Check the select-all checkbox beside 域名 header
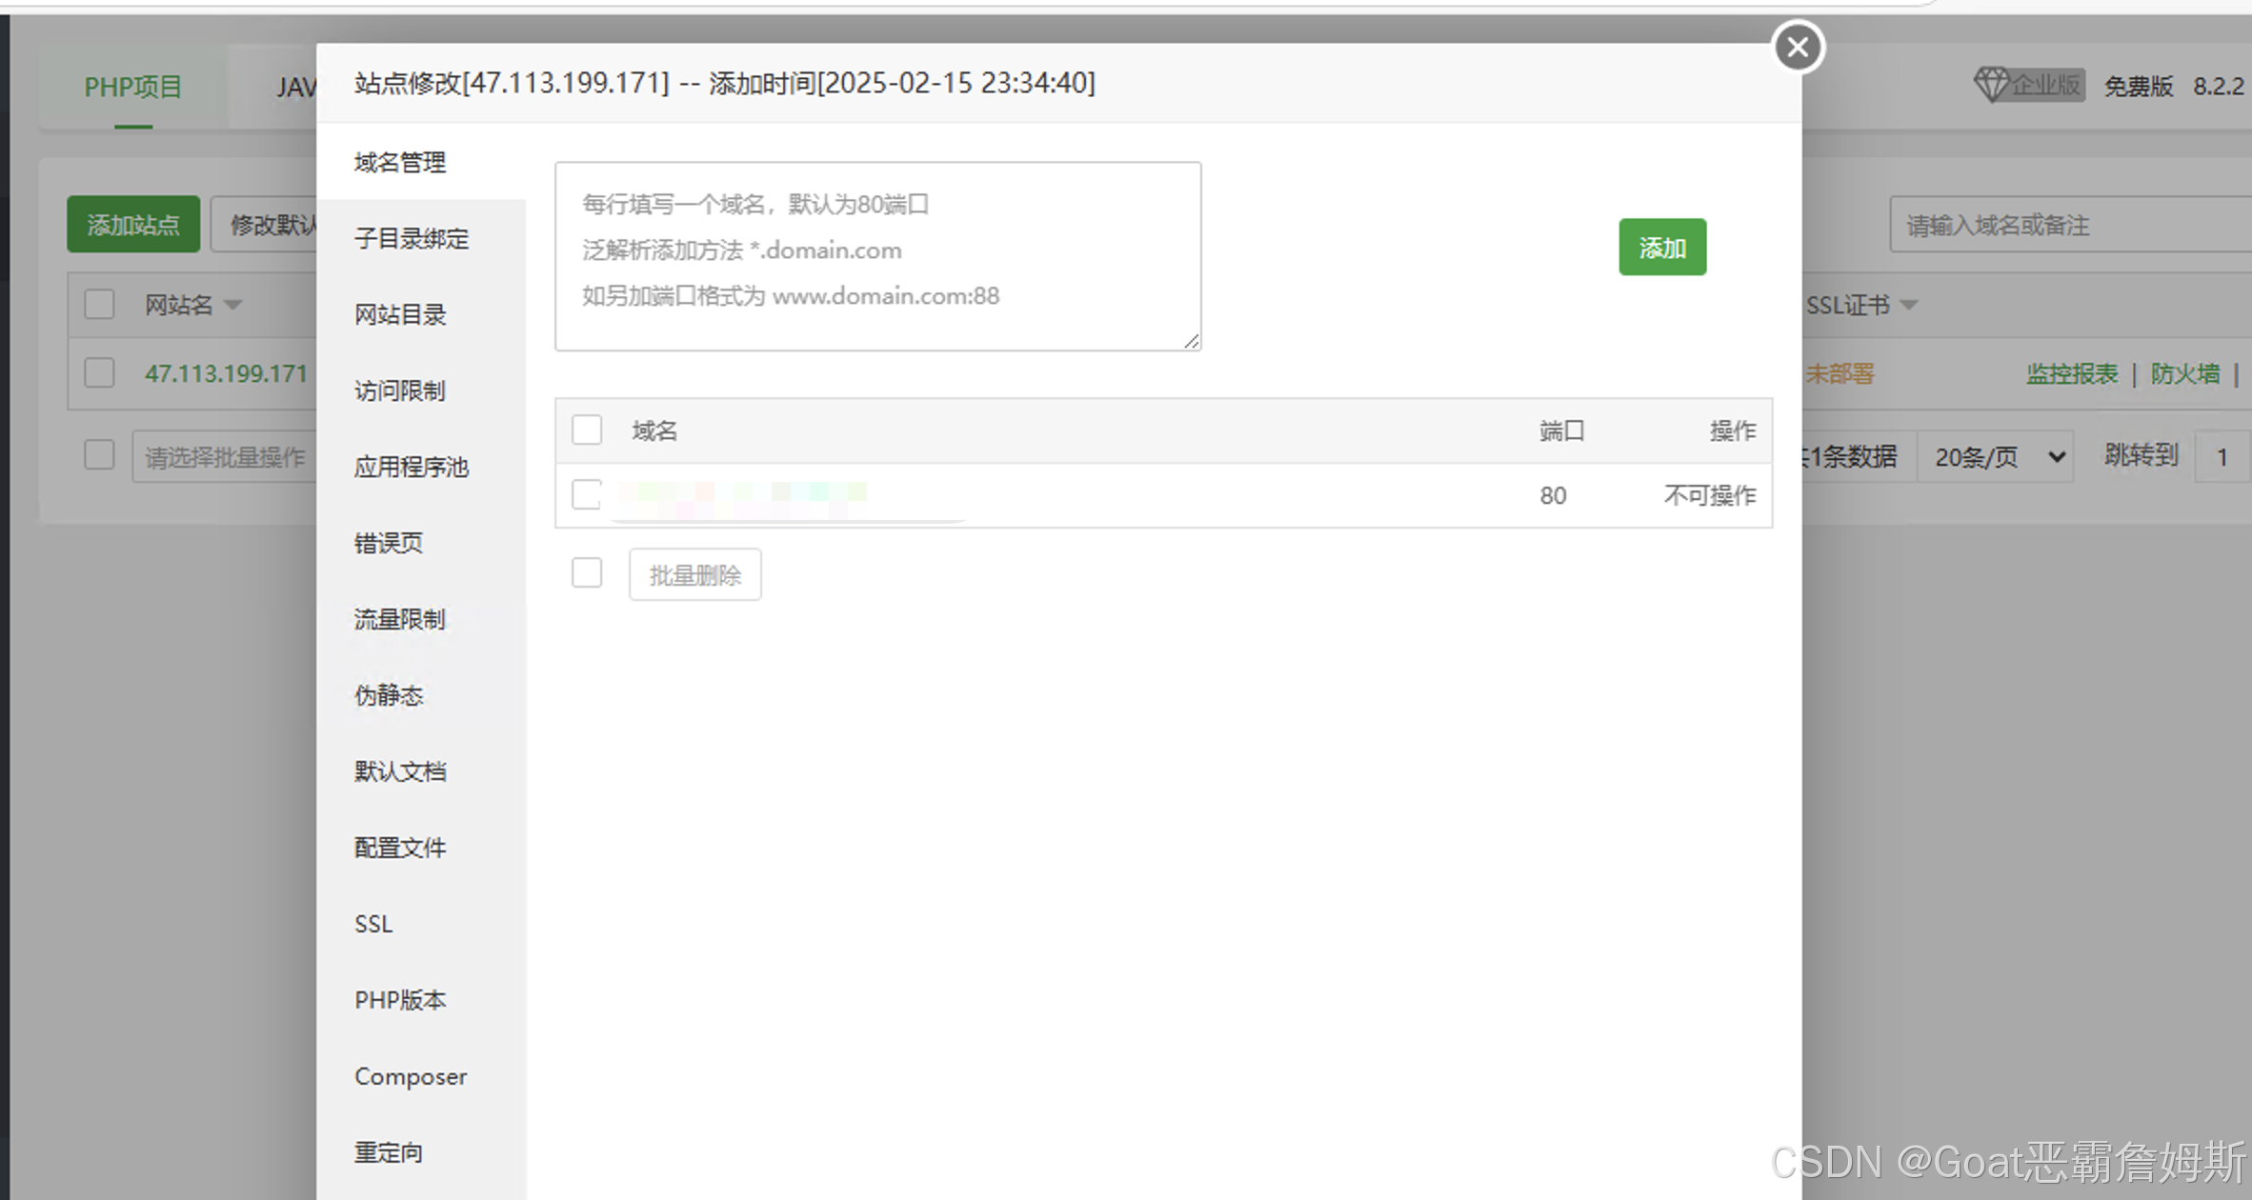Image resolution: width=2252 pixels, height=1200 pixels. 587,430
